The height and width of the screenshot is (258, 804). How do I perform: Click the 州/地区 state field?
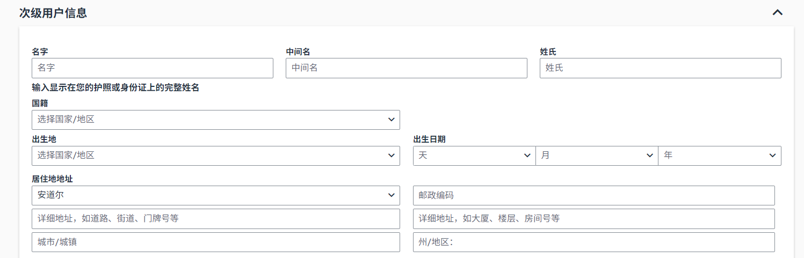594,242
